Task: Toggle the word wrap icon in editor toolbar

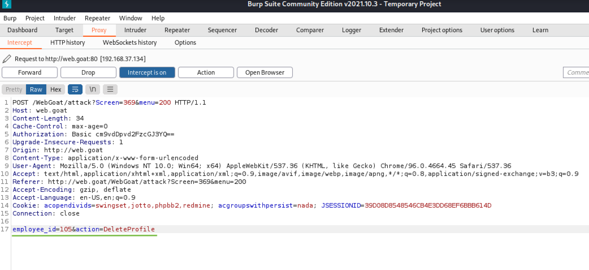Action: pos(75,90)
